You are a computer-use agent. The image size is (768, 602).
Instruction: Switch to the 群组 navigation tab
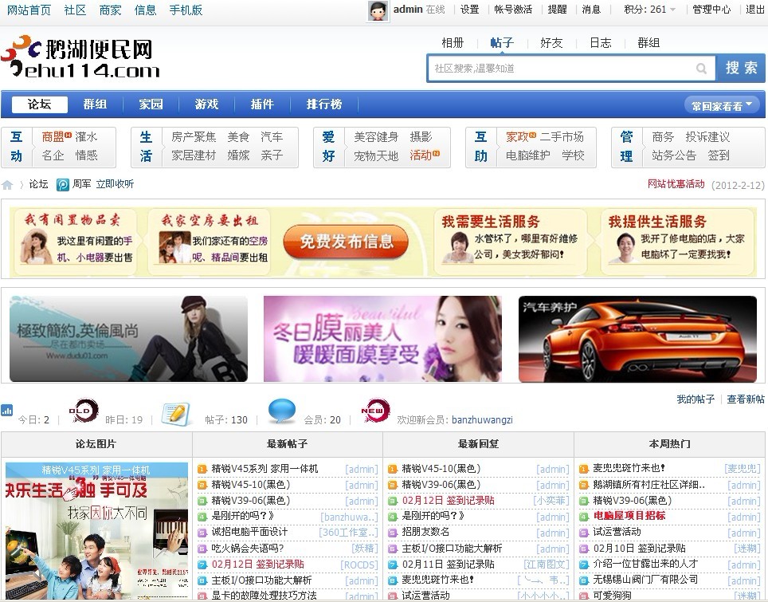[x=95, y=104]
